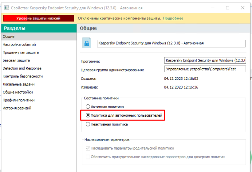Click the policy name input field
The height and width of the screenshot is (172, 252).
coord(171,43)
